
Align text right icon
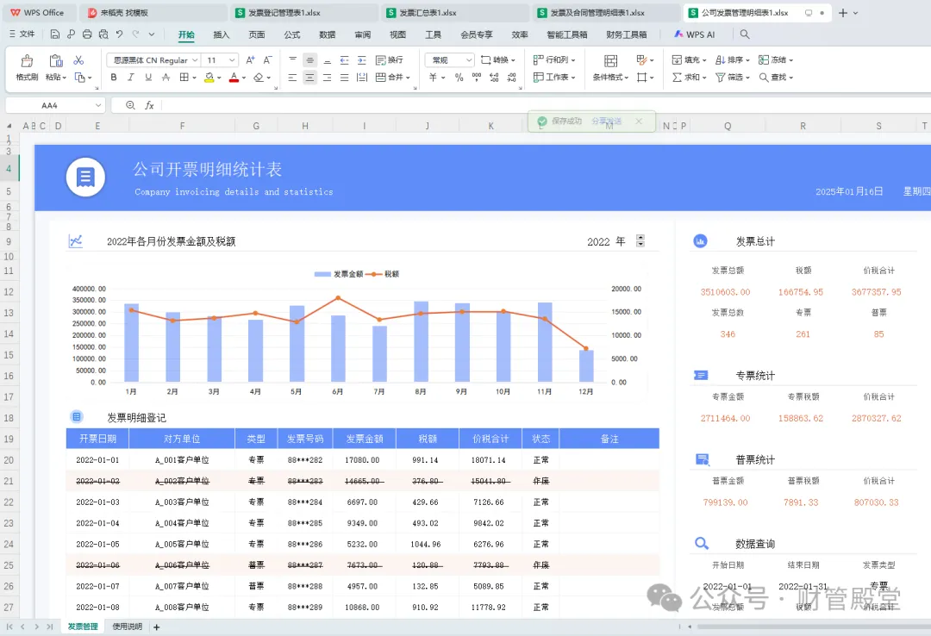coord(328,78)
